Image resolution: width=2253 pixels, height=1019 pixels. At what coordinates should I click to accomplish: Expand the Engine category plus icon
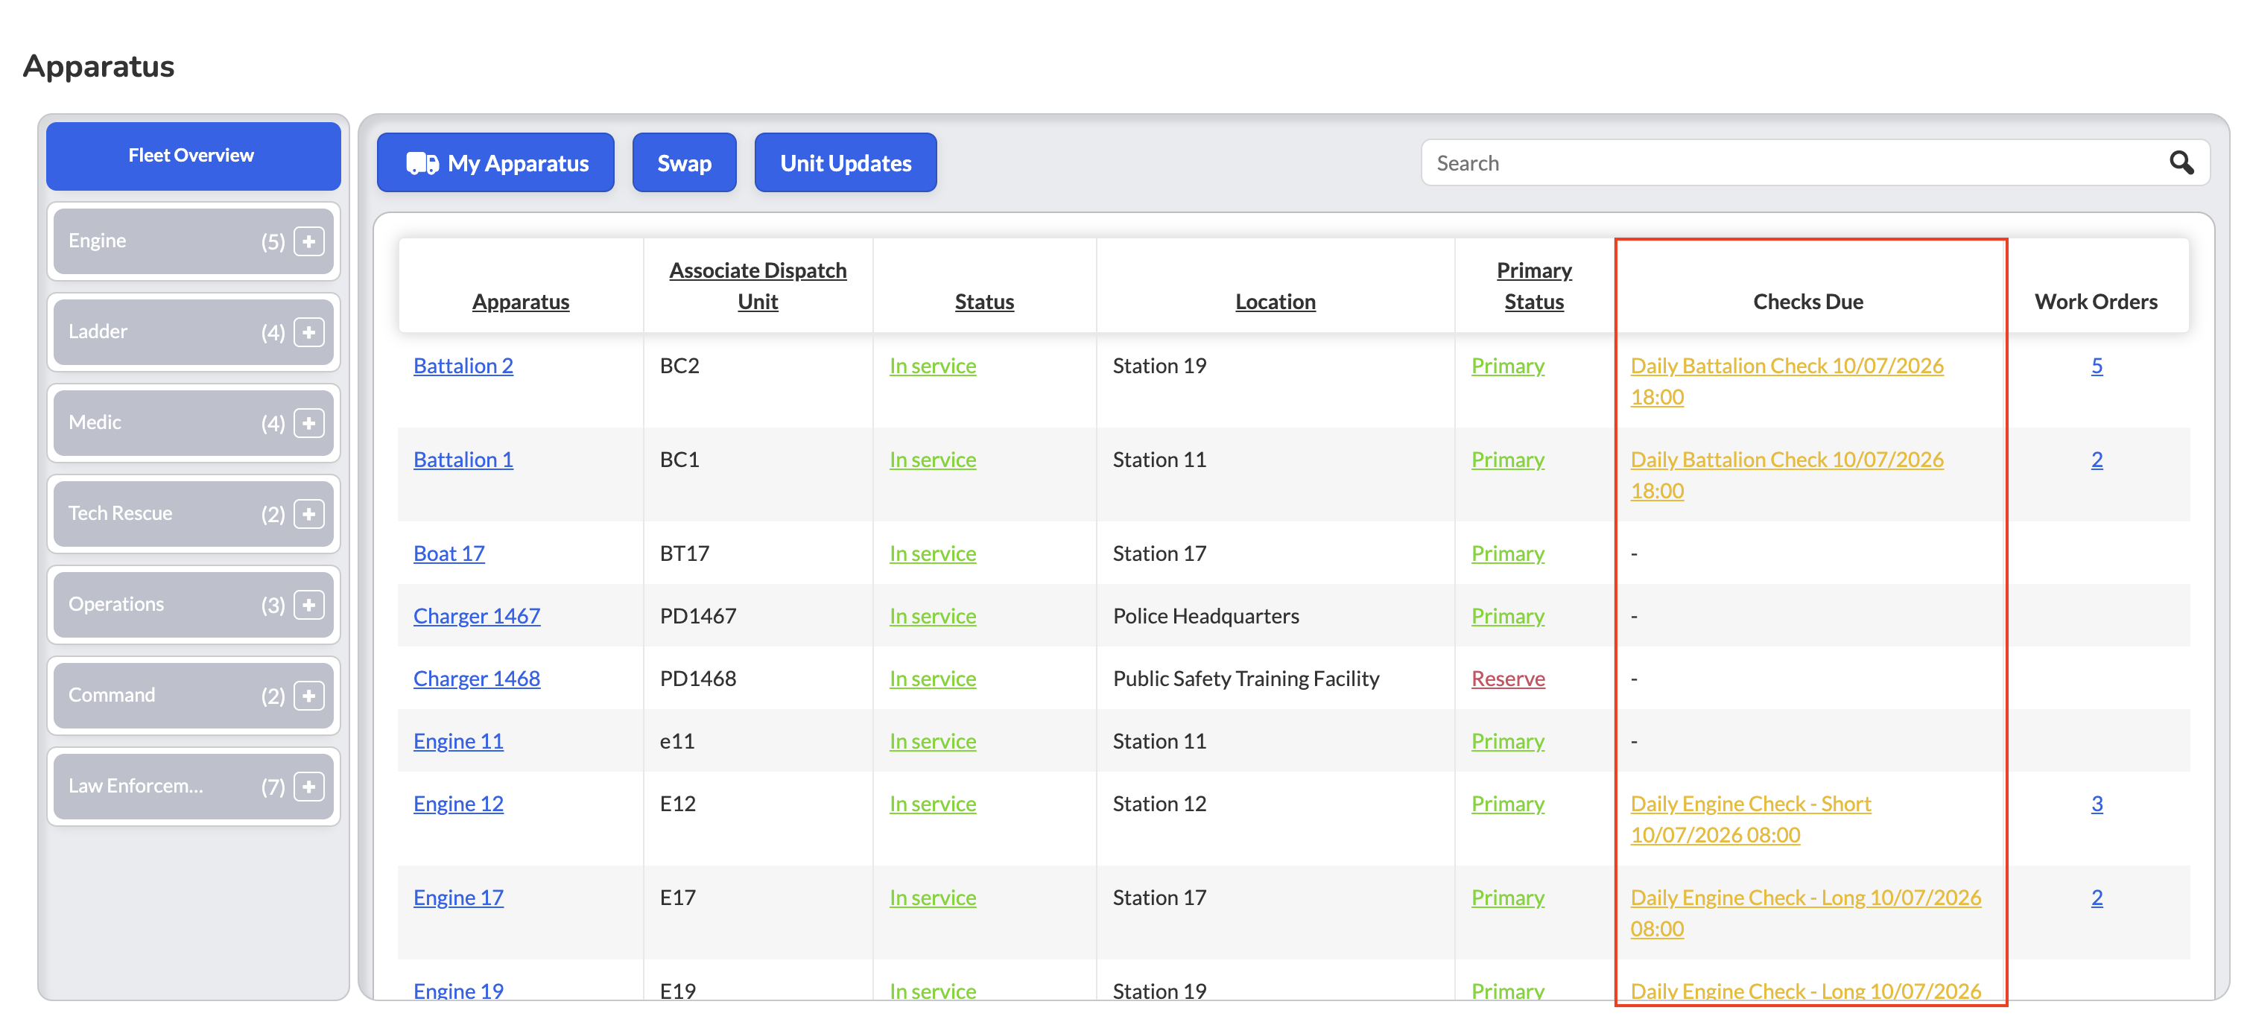(308, 241)
